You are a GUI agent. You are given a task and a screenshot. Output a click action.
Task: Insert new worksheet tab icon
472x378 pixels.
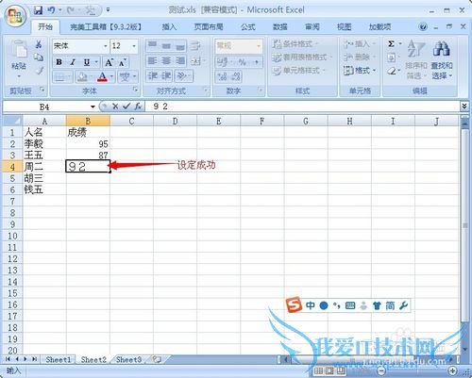157,359
